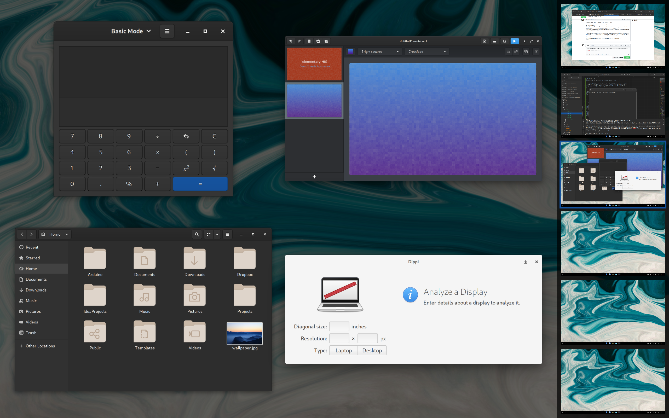Click the percent key on calculator

point(129,184)
